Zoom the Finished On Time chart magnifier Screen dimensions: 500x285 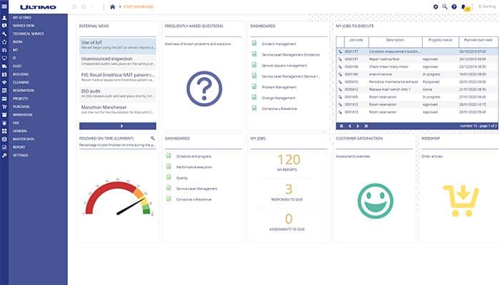[152, 138]
